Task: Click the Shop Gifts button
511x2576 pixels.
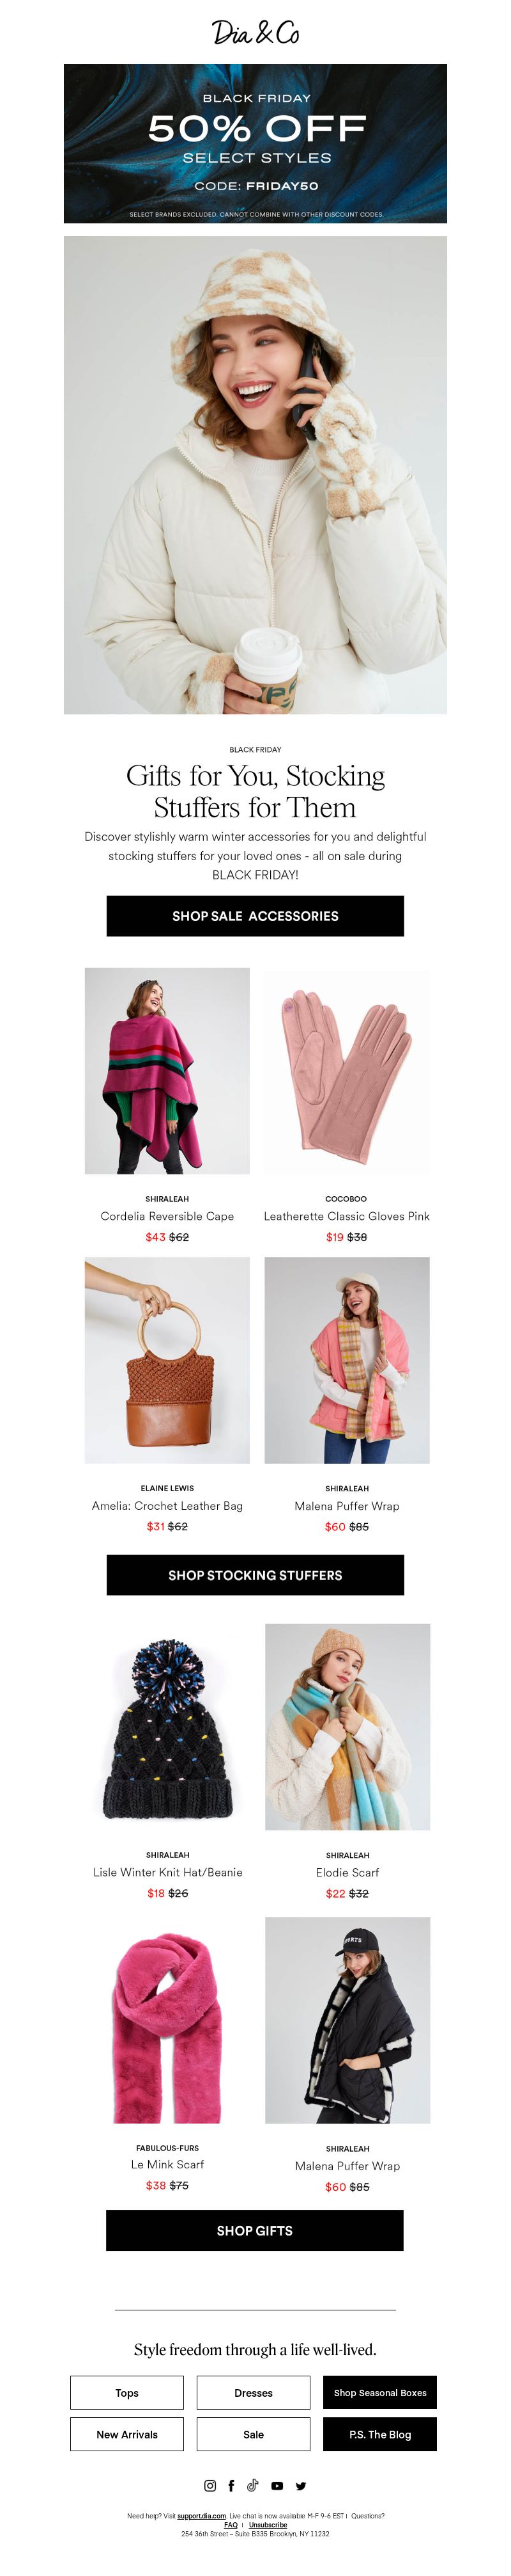Action: tap(254, 2230)
